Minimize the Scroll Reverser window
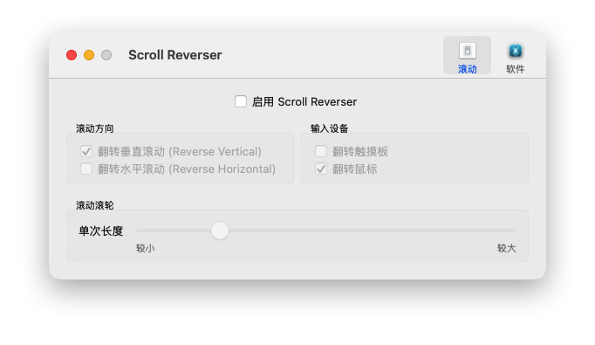This screenshot has height=345, width=595. click(89, 55)
